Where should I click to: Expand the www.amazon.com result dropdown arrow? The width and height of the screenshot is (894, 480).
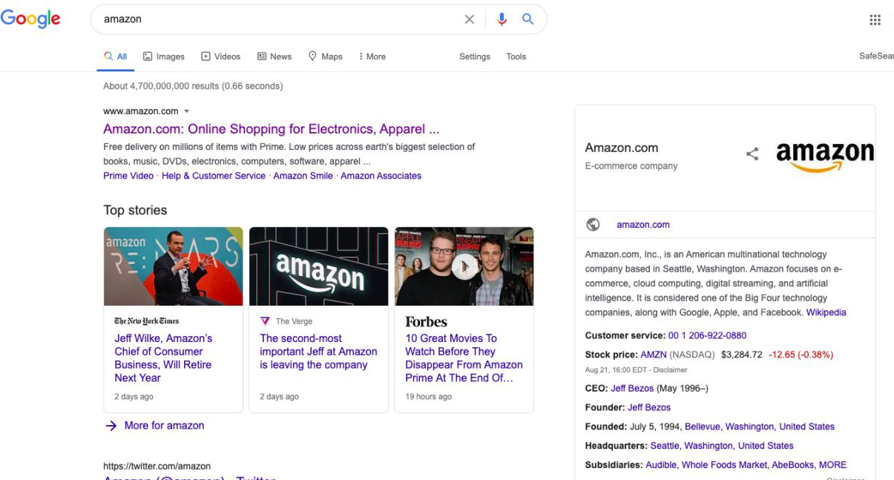click(187, 111)
